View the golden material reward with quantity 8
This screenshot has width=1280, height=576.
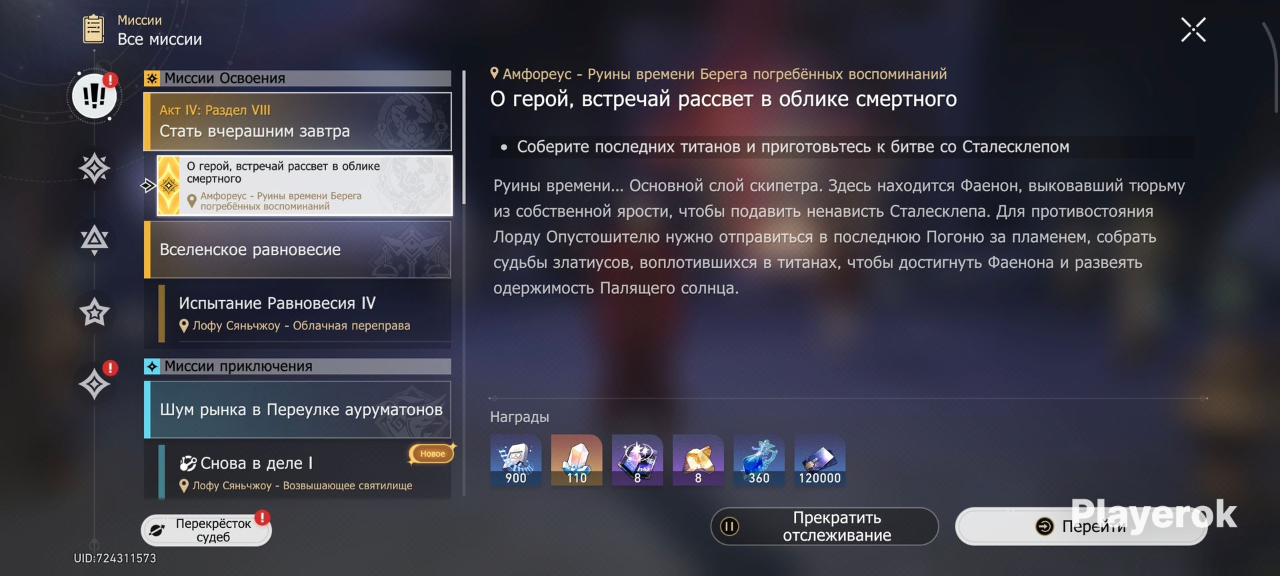698,460
